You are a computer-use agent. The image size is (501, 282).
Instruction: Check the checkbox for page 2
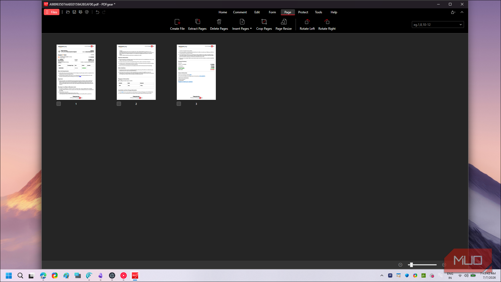(119, 104)
